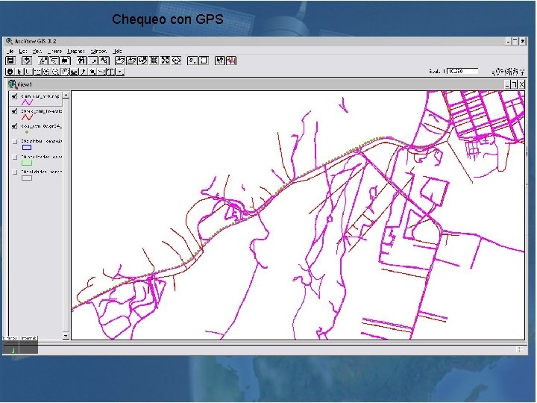Click the context Help button
This screenshot has height=403, width=537.
pyautogui.click(x=220, y=60)
